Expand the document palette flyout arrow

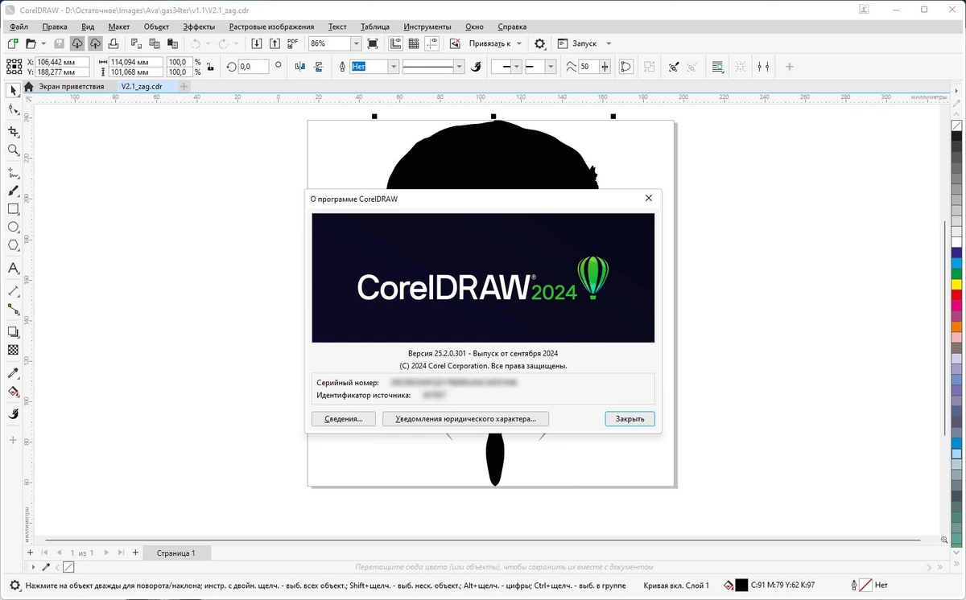point(33,567)
